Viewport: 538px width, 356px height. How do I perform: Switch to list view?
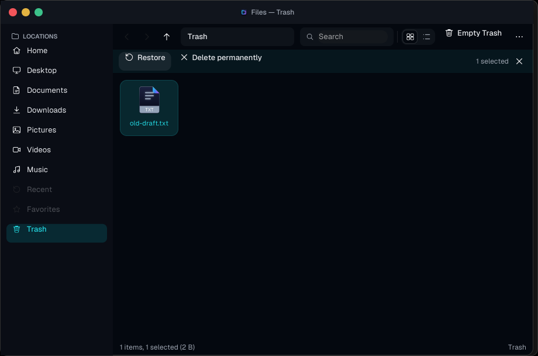point(426,37)
